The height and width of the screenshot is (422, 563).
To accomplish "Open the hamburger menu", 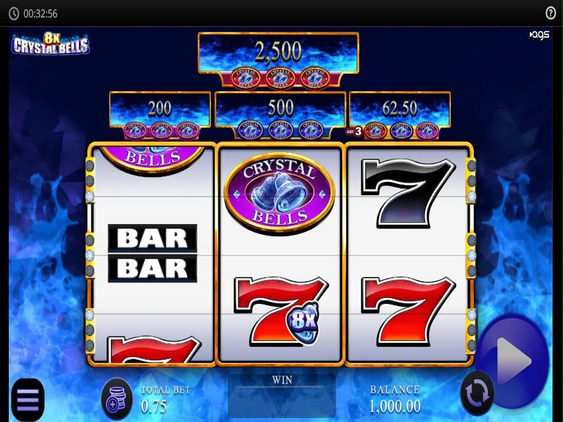I will [x=28, y=400].
